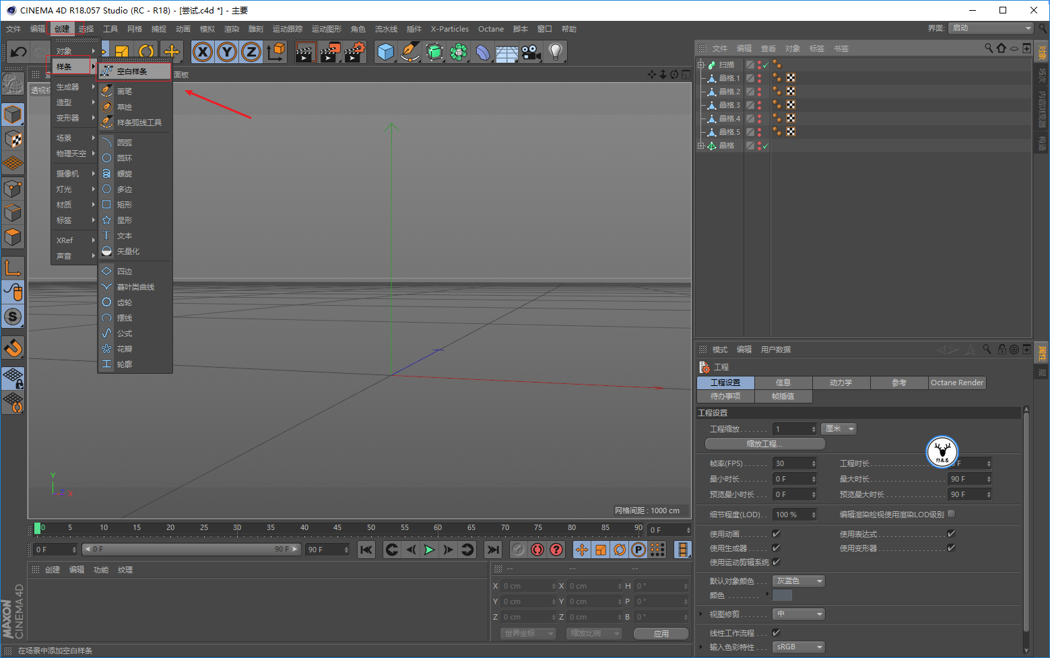
Task: Click the floor/environment grid icon in the toolbar
Action: tap(506, 53)
